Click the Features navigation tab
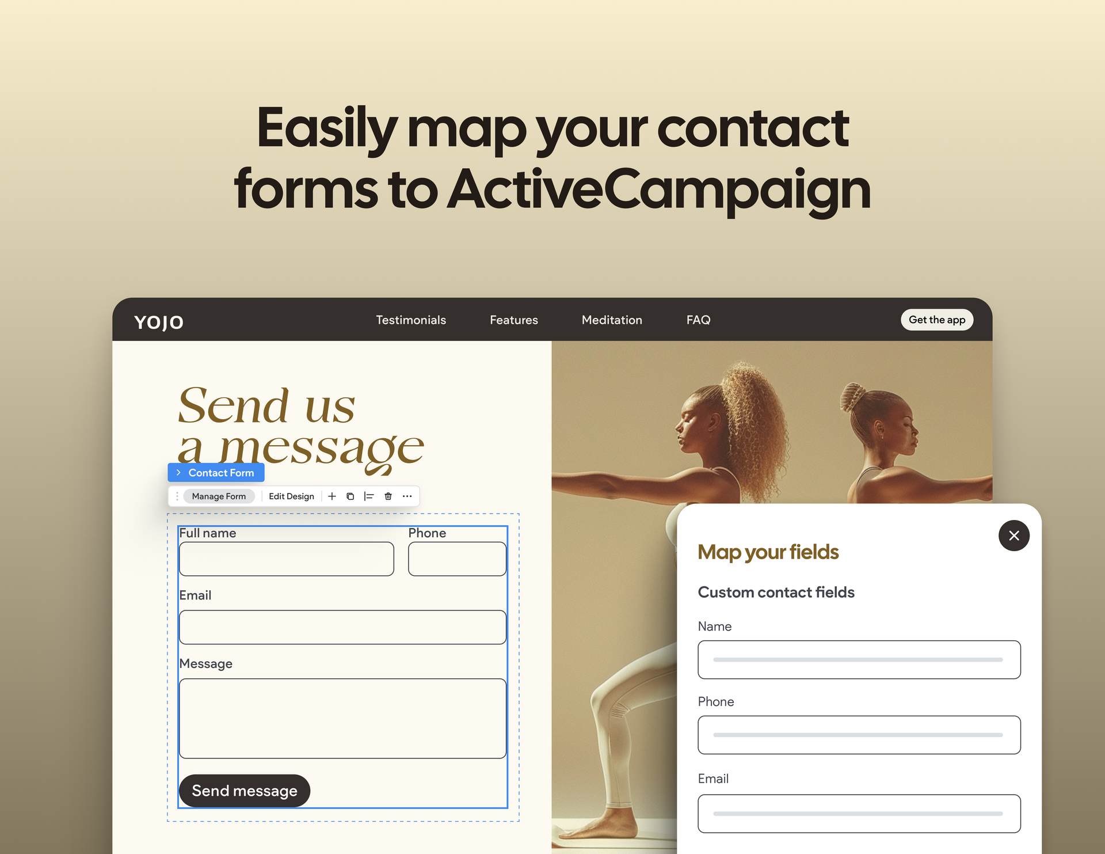This screenshot has height=854, width=1105. click(x=513, y=320)
